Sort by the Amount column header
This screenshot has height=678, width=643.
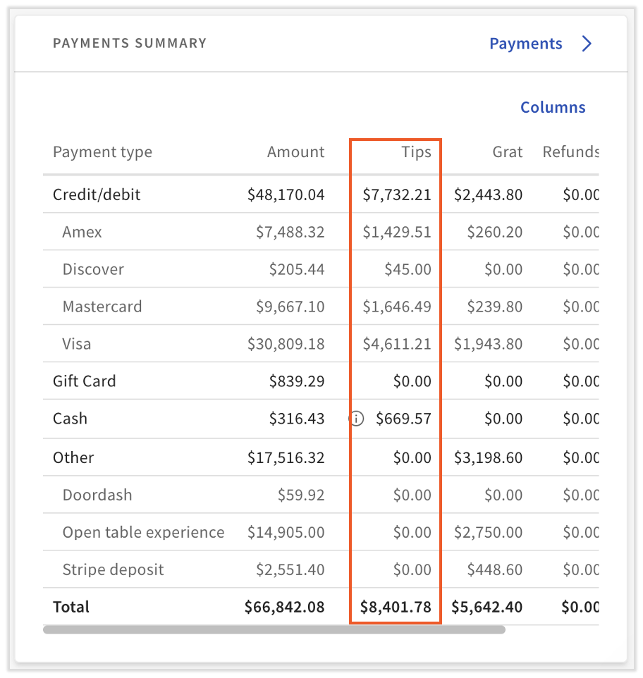[x=295, y=152]
